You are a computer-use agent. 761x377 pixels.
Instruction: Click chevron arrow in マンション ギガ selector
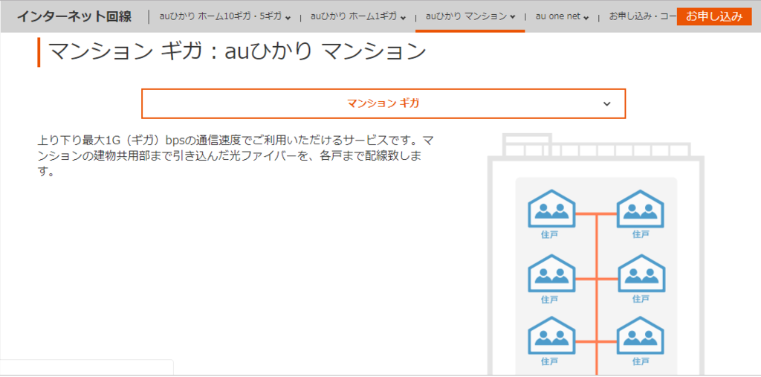pos(606,104)
